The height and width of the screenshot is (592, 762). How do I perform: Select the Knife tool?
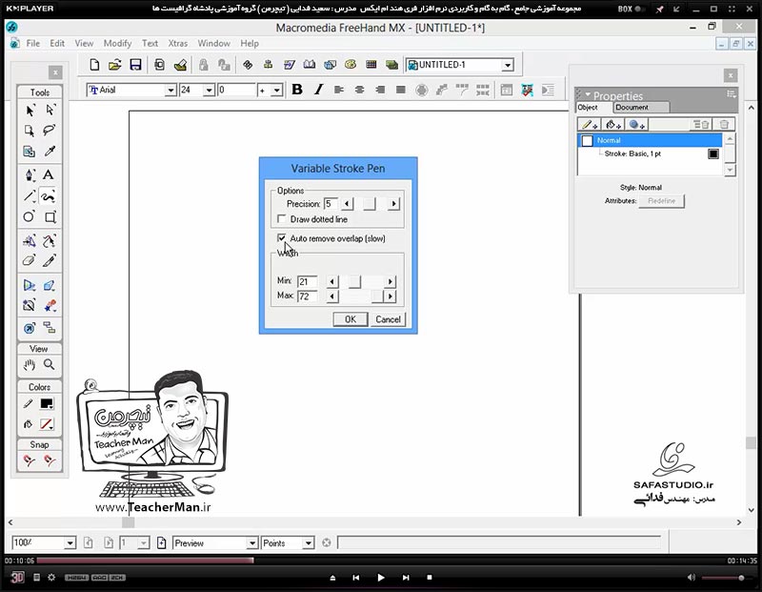click(50, 261)
